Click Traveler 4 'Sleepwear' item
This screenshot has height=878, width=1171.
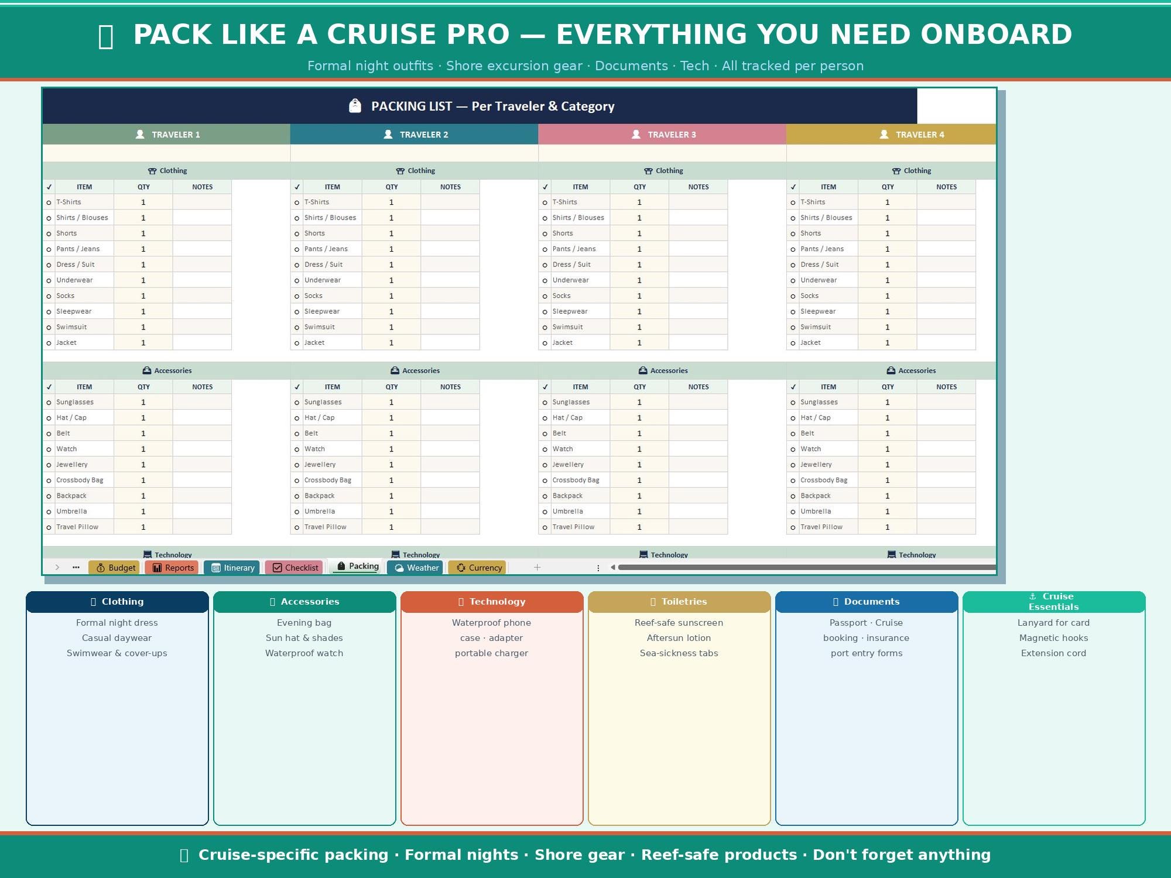point(818,311)
